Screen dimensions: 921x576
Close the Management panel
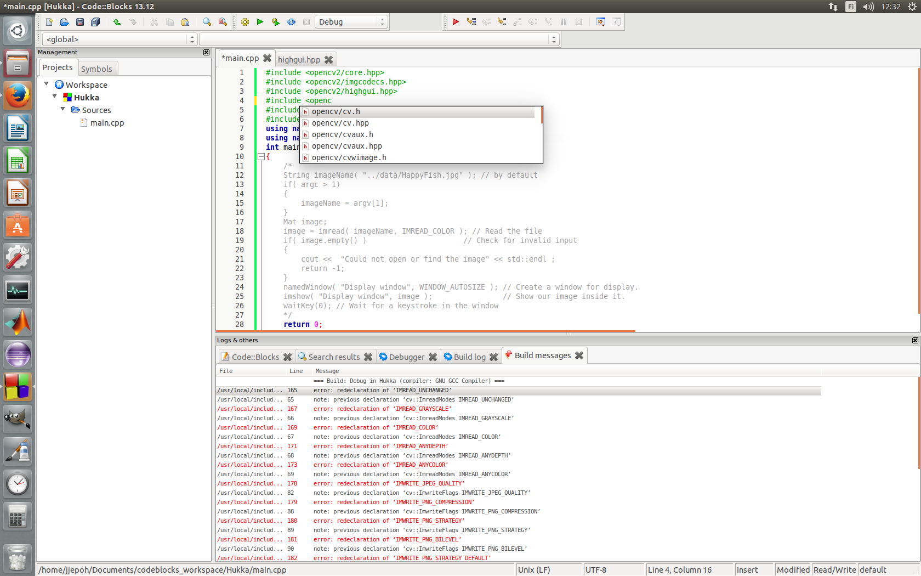[x=206, y=52]
